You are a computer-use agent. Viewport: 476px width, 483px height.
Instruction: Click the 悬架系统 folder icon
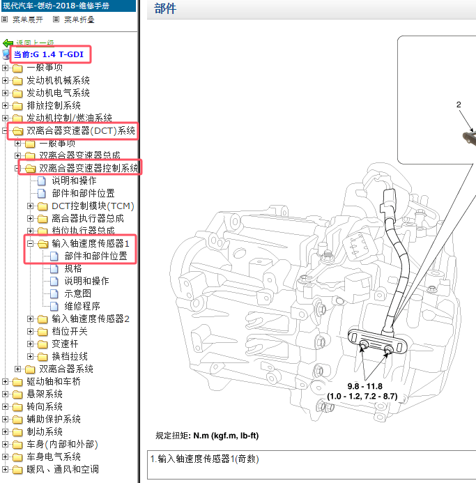click(x=17, y=394)
